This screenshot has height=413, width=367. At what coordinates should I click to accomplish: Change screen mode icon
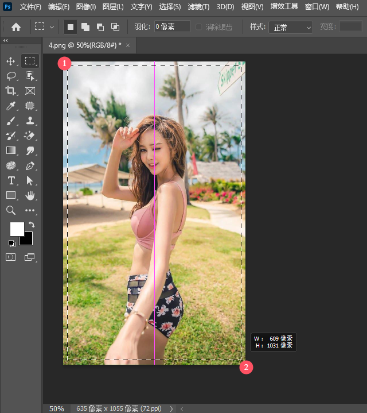(x=29, y=257)
